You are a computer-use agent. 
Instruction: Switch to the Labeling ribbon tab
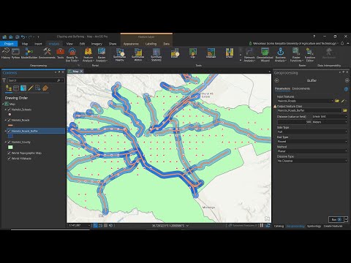click(151, 44)
